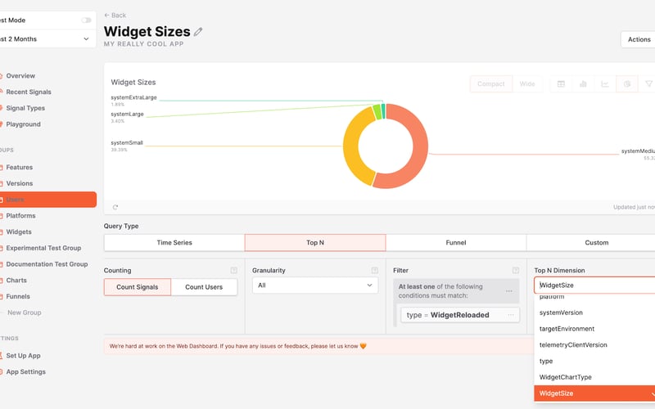Go to Recent Signals in sidebar

pyautogui.click(x=29, y=92)
